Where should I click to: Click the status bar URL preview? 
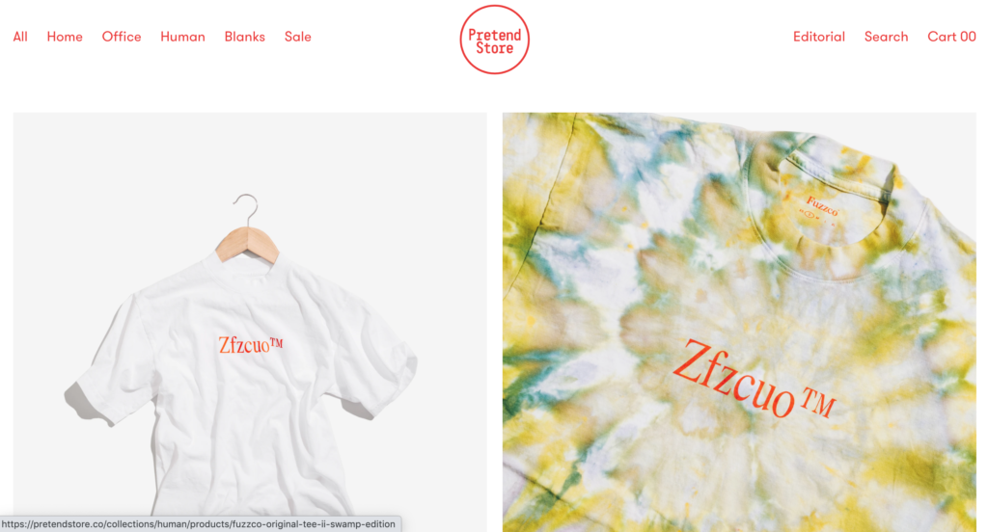point(201,524)
